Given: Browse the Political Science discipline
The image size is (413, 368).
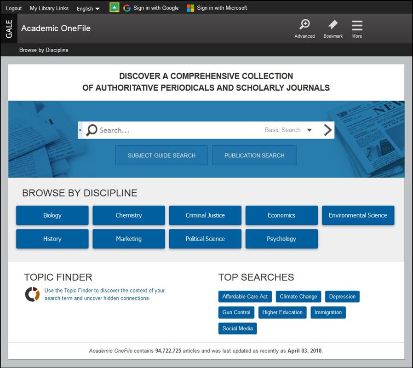Looking at the screenshot, I should coord(205,239).
